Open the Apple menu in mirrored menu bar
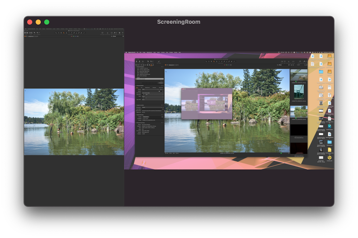358x238 pixels. point(126,52)
